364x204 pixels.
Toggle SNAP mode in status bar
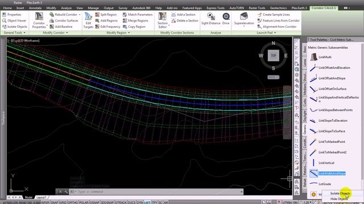[x=54, y=202]
